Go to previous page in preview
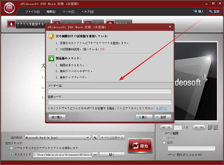This screenshot has width=224, height=165. (169, 127)
